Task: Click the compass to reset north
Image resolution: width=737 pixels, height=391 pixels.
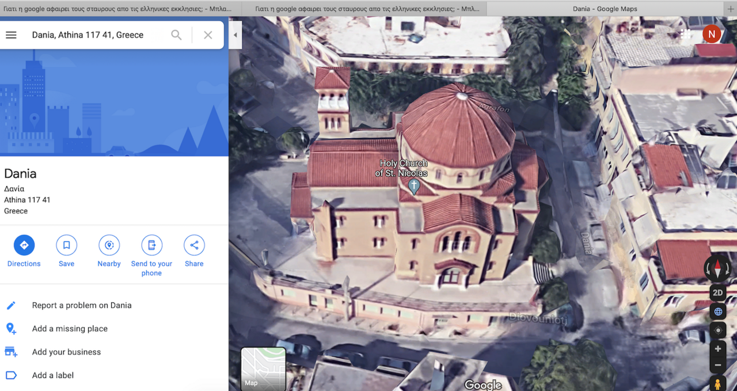Action: [717, 268]
